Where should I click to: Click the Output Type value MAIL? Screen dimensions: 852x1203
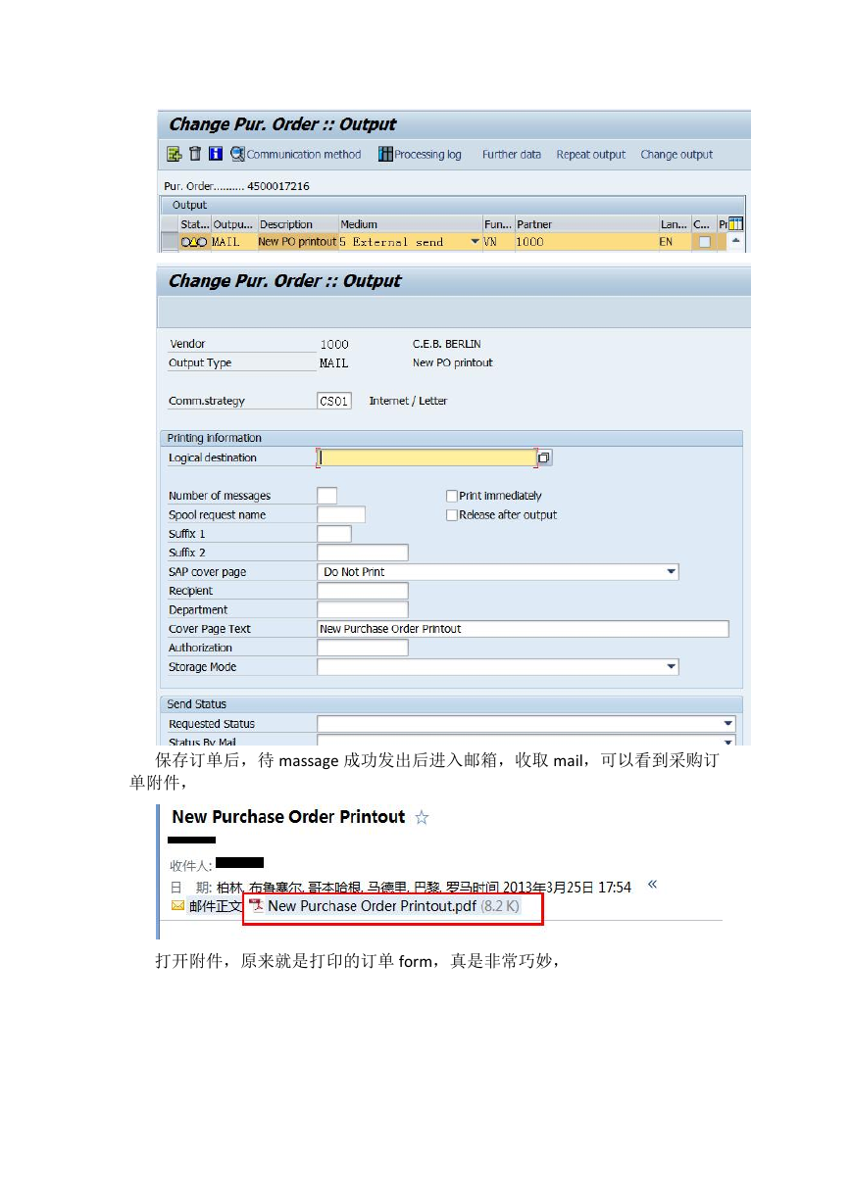[334, 362]
